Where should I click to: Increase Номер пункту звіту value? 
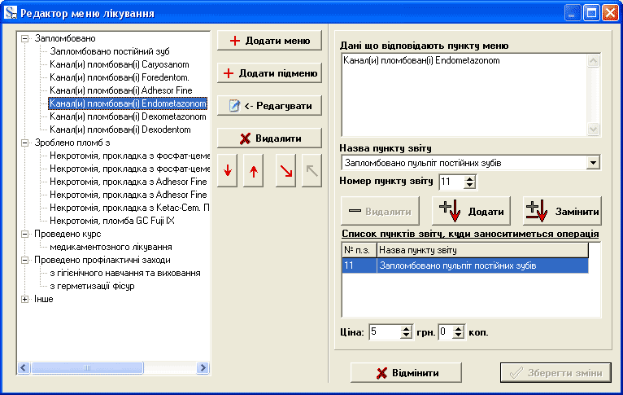(469, 178)
